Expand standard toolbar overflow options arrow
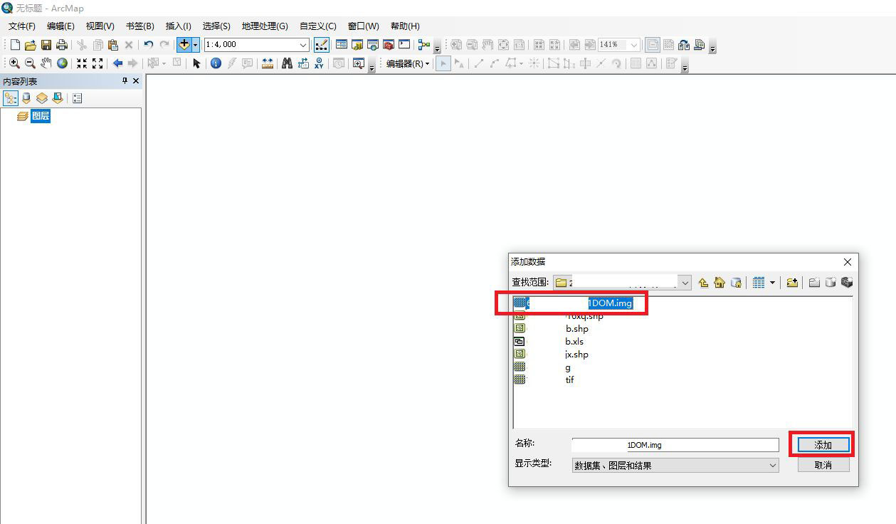This screenshot has width=896, height=524. (x=438, y=47)
